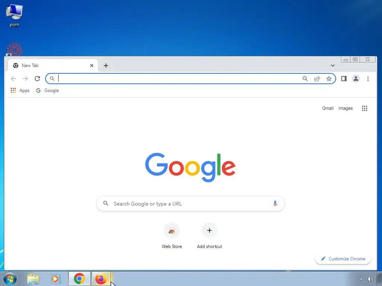Close the Chrome window
Viewport: 382px width, 286px height.
click(x=367, y=59)
